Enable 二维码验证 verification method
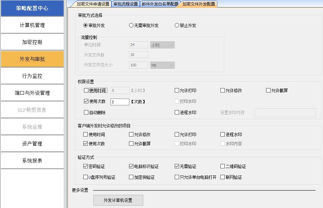The height and width of the screenshot is (208, 323). pyautogui.click(x=223, y=166)
